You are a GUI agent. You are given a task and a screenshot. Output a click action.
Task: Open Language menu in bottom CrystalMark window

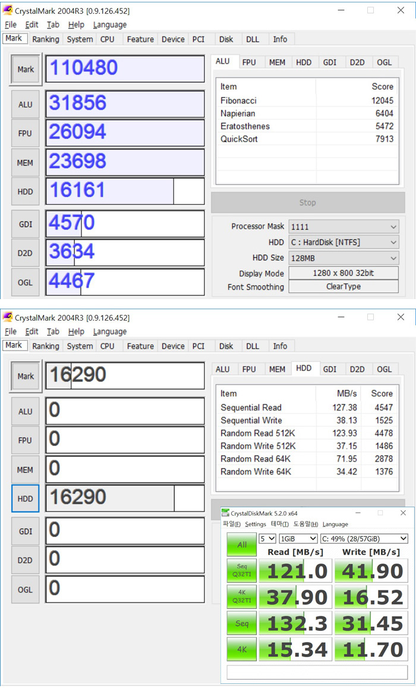tap(109, 332)
